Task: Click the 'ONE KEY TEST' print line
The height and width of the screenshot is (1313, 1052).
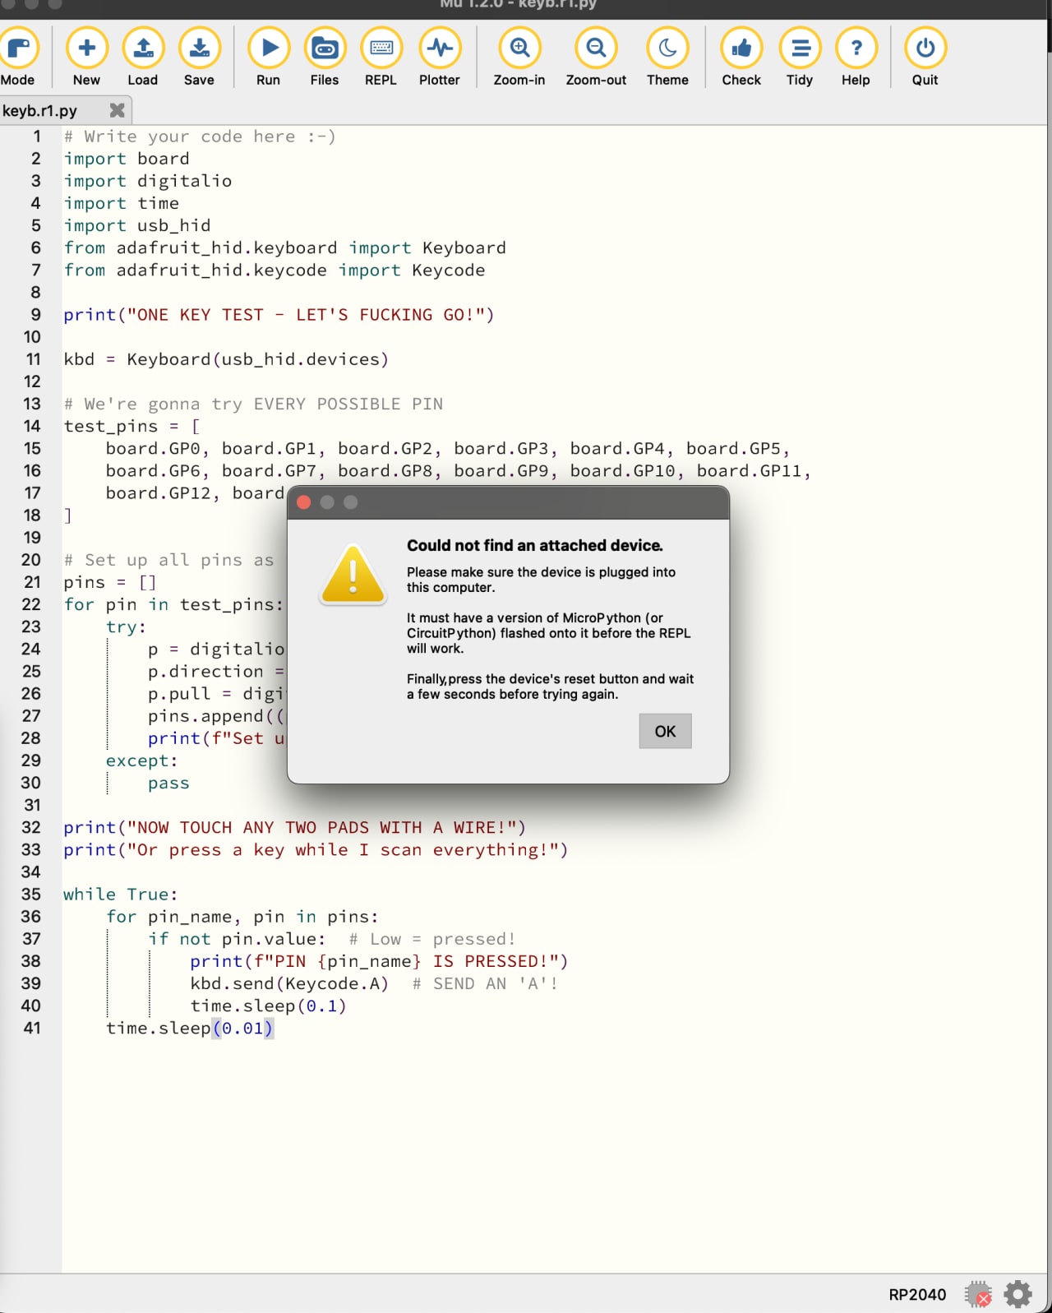Action: point(279,315)
